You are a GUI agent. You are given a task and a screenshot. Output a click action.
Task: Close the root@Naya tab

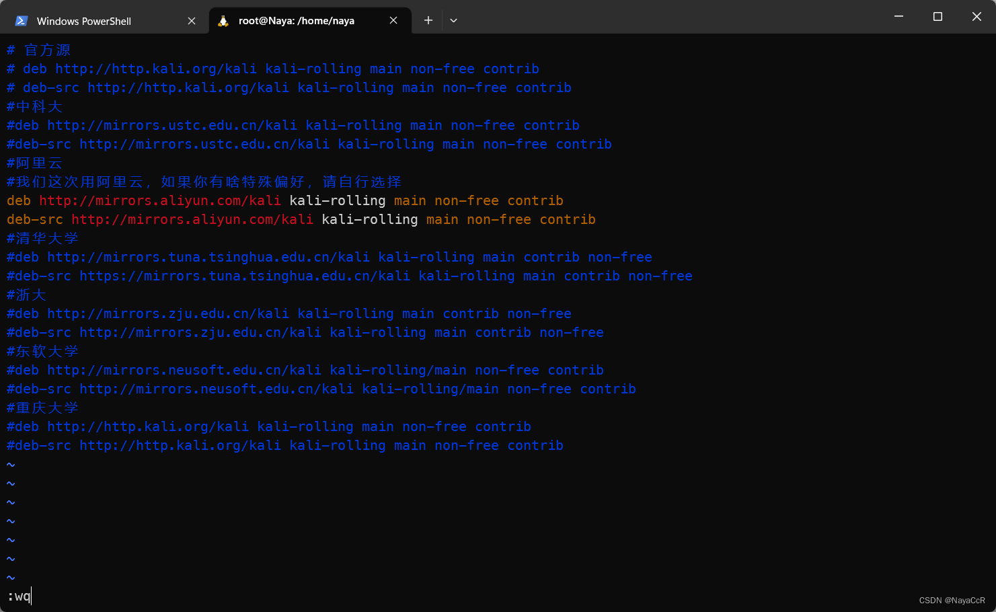click(x=393, y=21)
